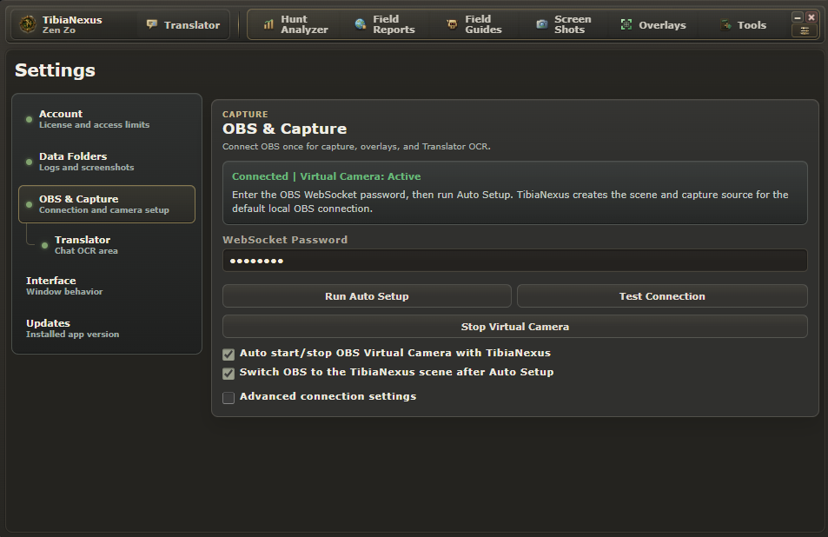Click the Field Guides creature icon

click(x=452, y=24)
